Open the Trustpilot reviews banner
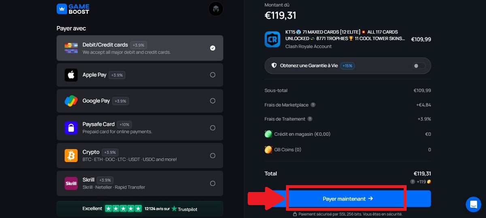Viewport: 486px width, 218px height. (x=140, y=209)
